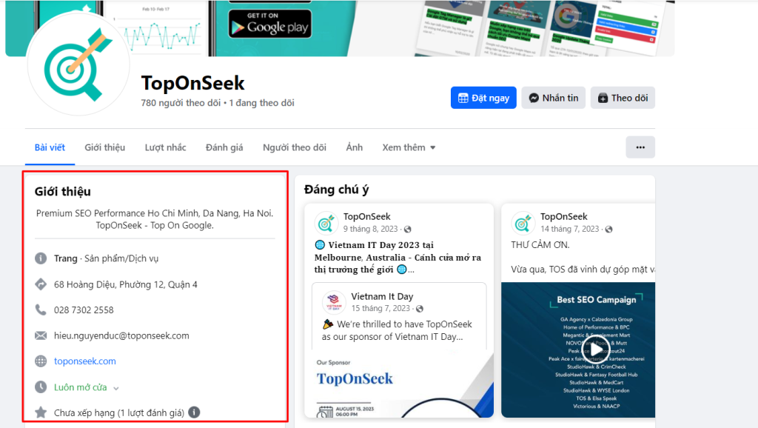Open the Đánh giá tab
This screenshot has width=758, height=428.
click(x=224, y=147)
